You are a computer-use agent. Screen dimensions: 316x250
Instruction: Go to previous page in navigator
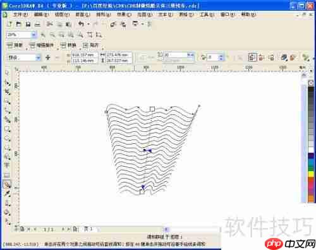coord(35,229)
